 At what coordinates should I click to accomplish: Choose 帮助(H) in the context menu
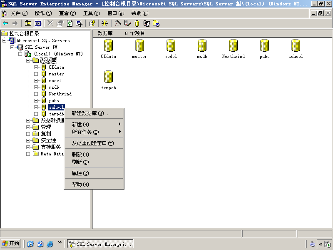[x=94, y=185]
